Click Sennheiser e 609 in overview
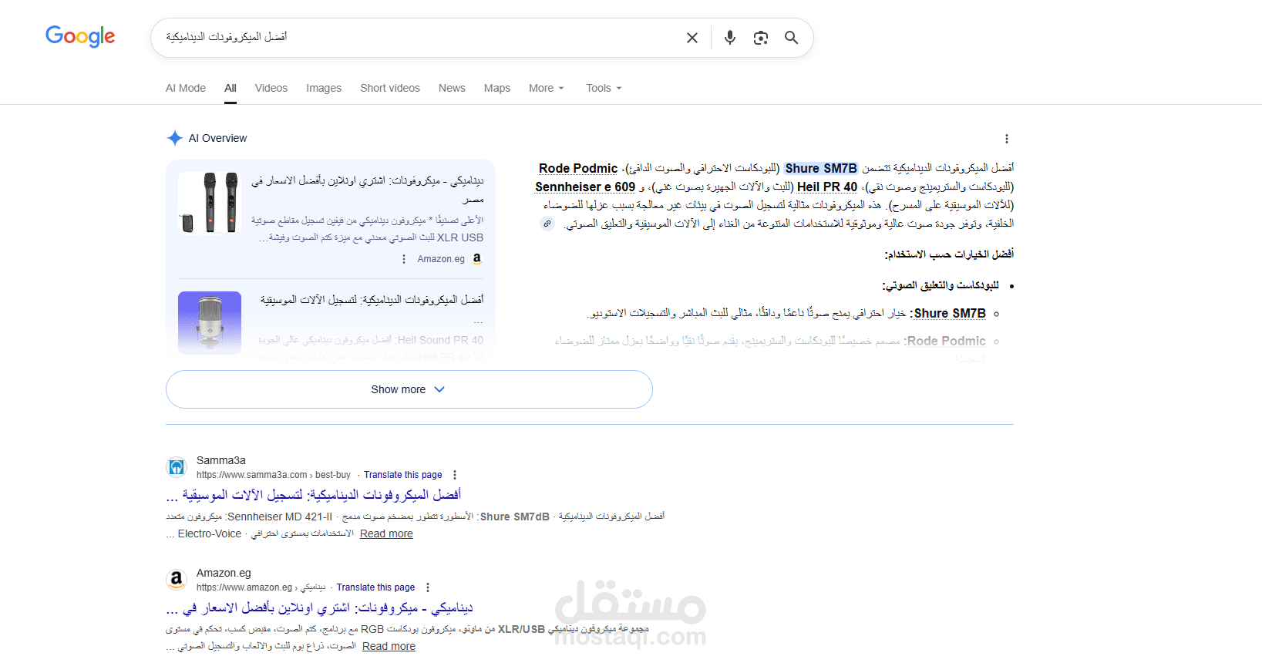Viewport: 1262px width, 663px height. click(585, 187)
